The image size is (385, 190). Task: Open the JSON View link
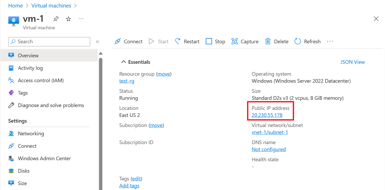click(x=353, y=62)
